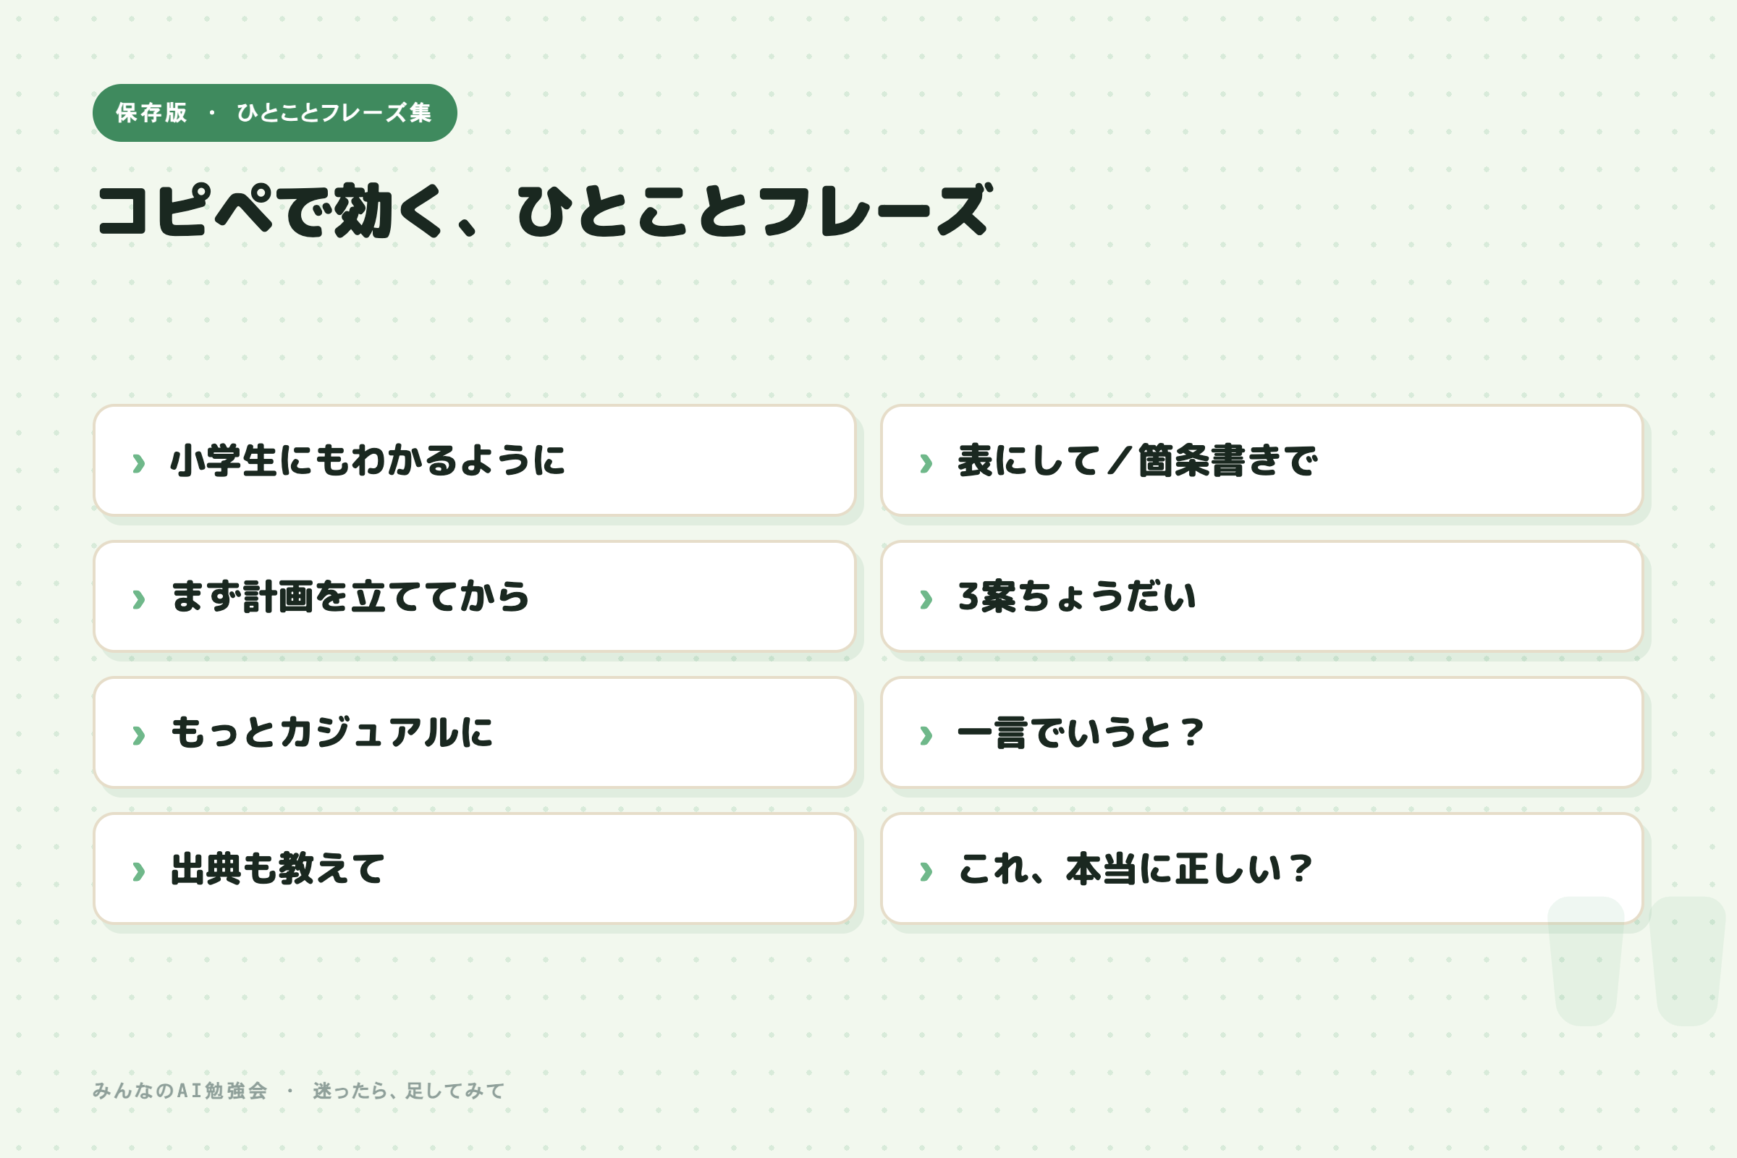Click the large quotation mark decoration
Viewport: 1737px width, 1158px height.
tap(1636, 961)
